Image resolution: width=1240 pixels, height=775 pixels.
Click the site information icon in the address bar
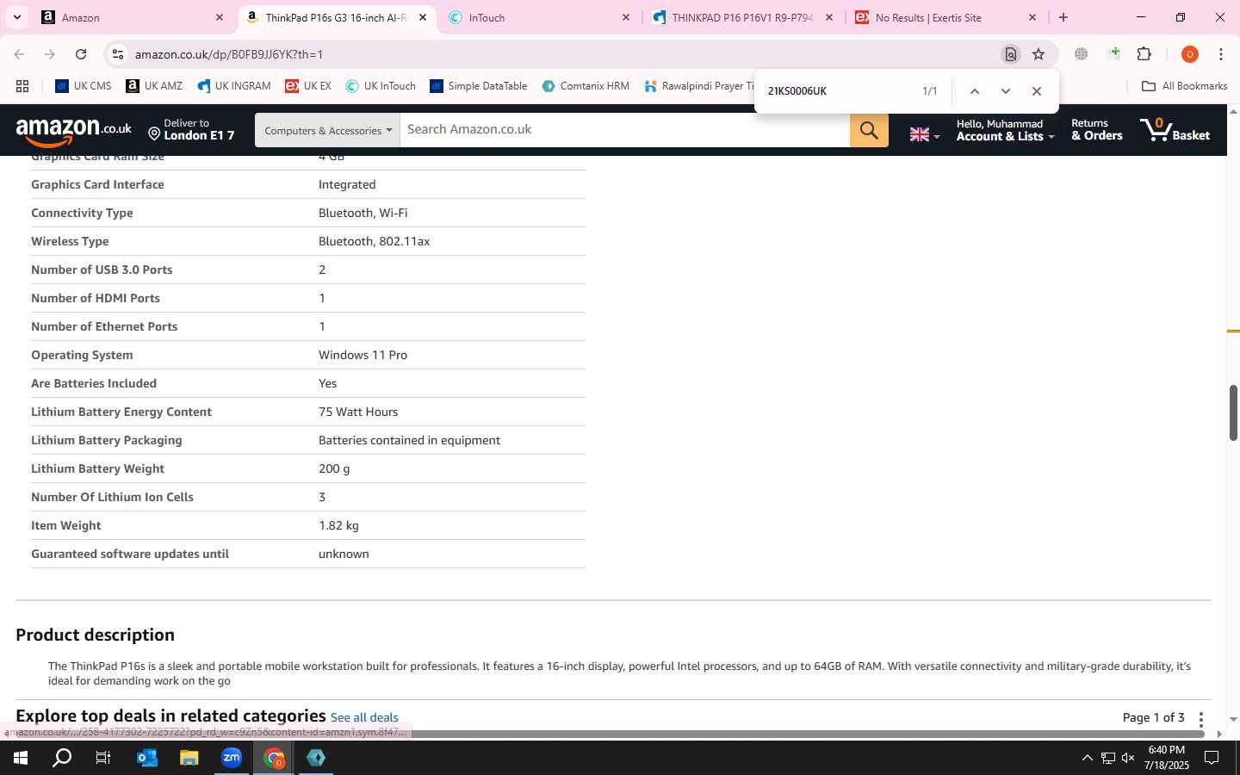118,54
